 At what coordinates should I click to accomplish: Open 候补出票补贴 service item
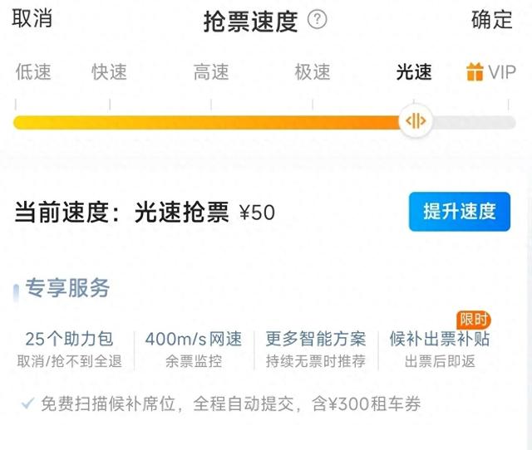tap(440, 349)
